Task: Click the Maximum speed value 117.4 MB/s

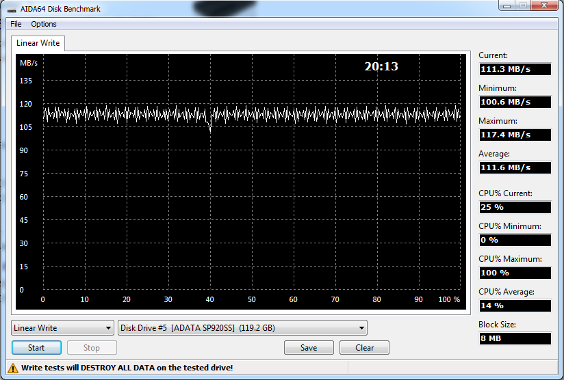Action: click(515, 135)
